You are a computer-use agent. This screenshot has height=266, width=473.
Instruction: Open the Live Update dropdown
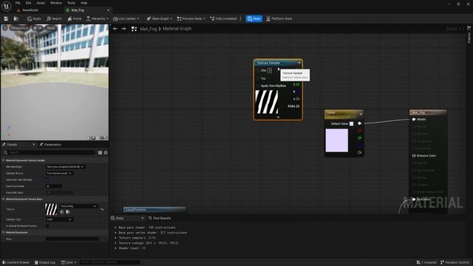pyautogui.click(x=126, y=18)
